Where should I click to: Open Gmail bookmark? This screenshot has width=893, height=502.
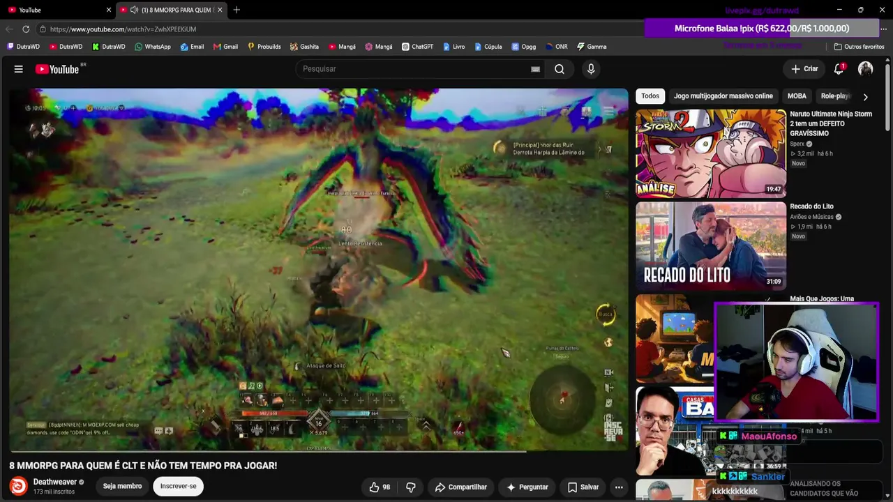225,47
